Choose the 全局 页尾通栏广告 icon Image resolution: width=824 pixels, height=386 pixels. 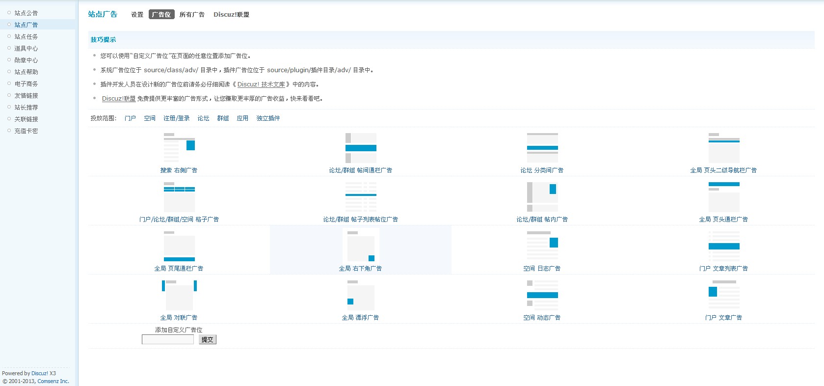click(x=179, y=246)
